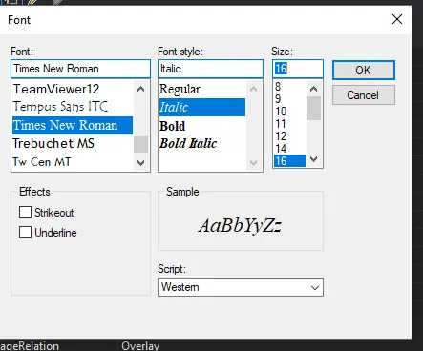Close the Font dialog with X
This screenshot has width=423, height=351.
point(397,19)
